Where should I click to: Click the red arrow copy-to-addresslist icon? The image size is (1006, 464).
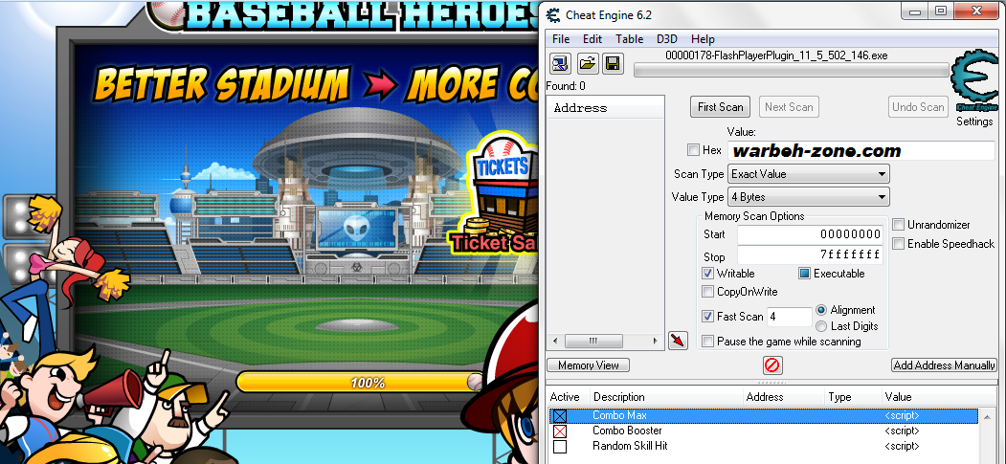tap(678, 341)
